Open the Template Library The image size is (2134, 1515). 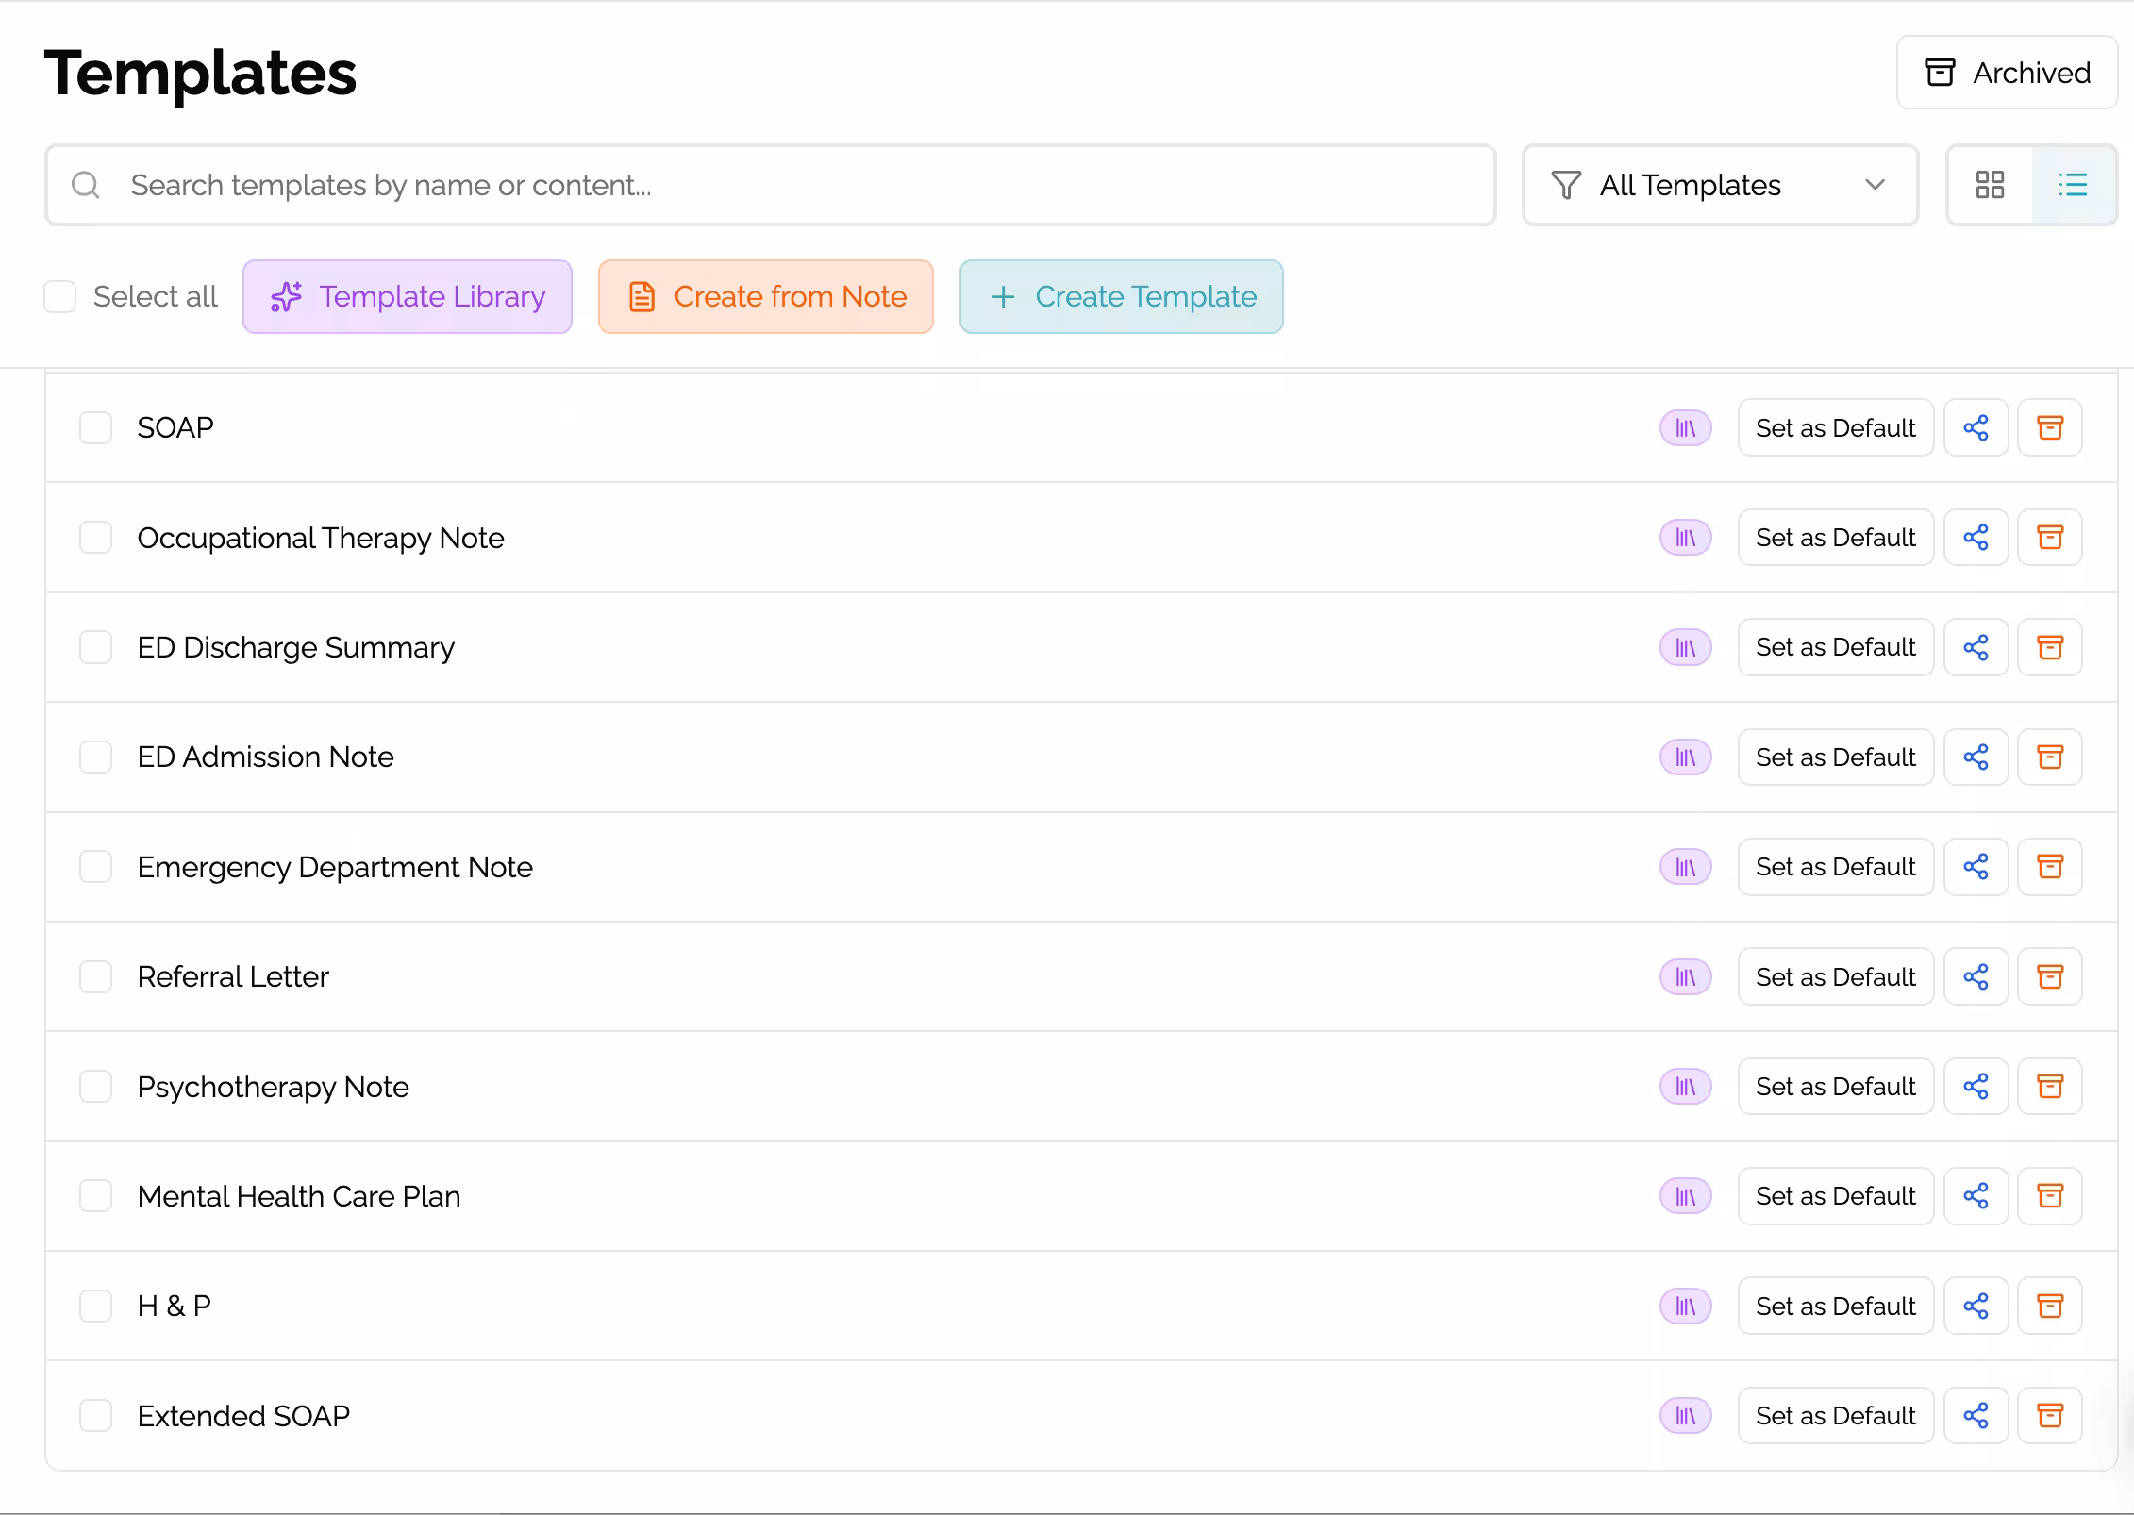408,296
